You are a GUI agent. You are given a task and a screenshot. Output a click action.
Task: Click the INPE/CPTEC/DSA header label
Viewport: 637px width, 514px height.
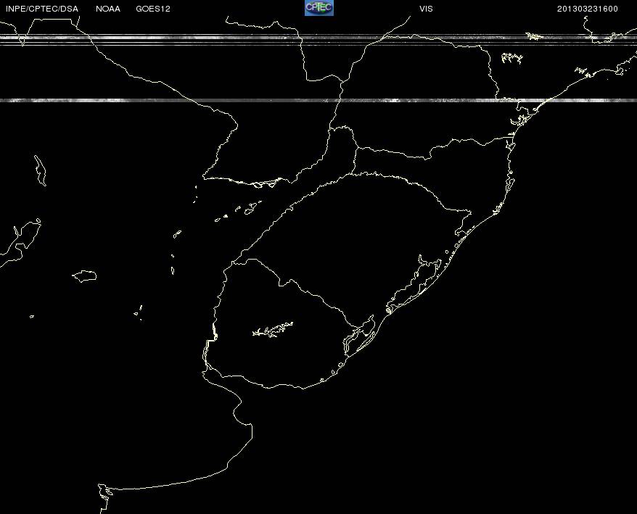[42, 9]
